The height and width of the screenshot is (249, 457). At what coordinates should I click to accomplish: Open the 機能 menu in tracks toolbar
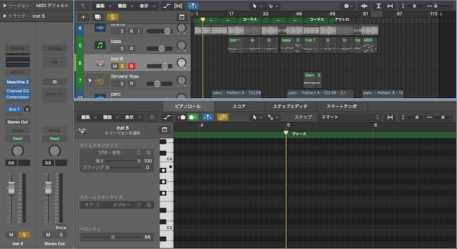(x=125, y=6)
